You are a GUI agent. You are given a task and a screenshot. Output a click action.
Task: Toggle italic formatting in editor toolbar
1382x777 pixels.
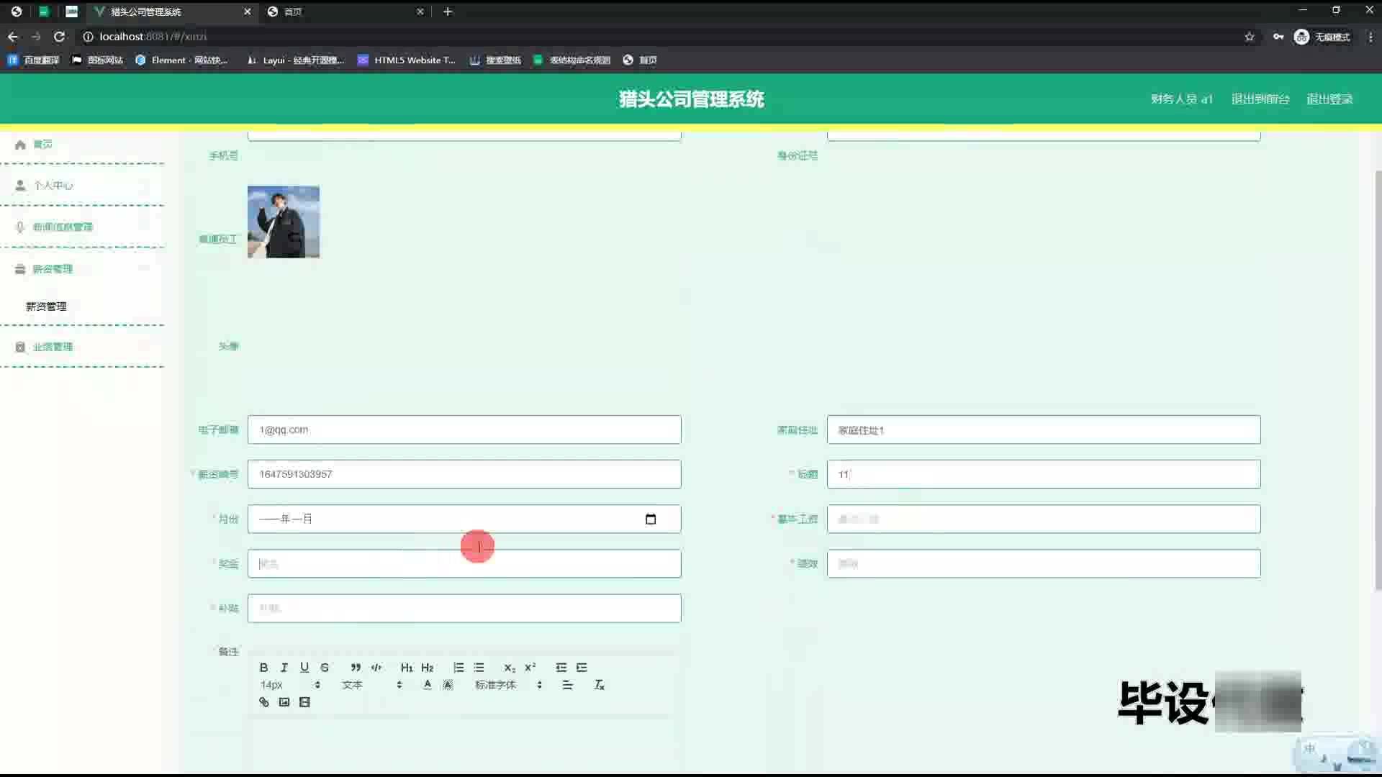tap(284, 668)
